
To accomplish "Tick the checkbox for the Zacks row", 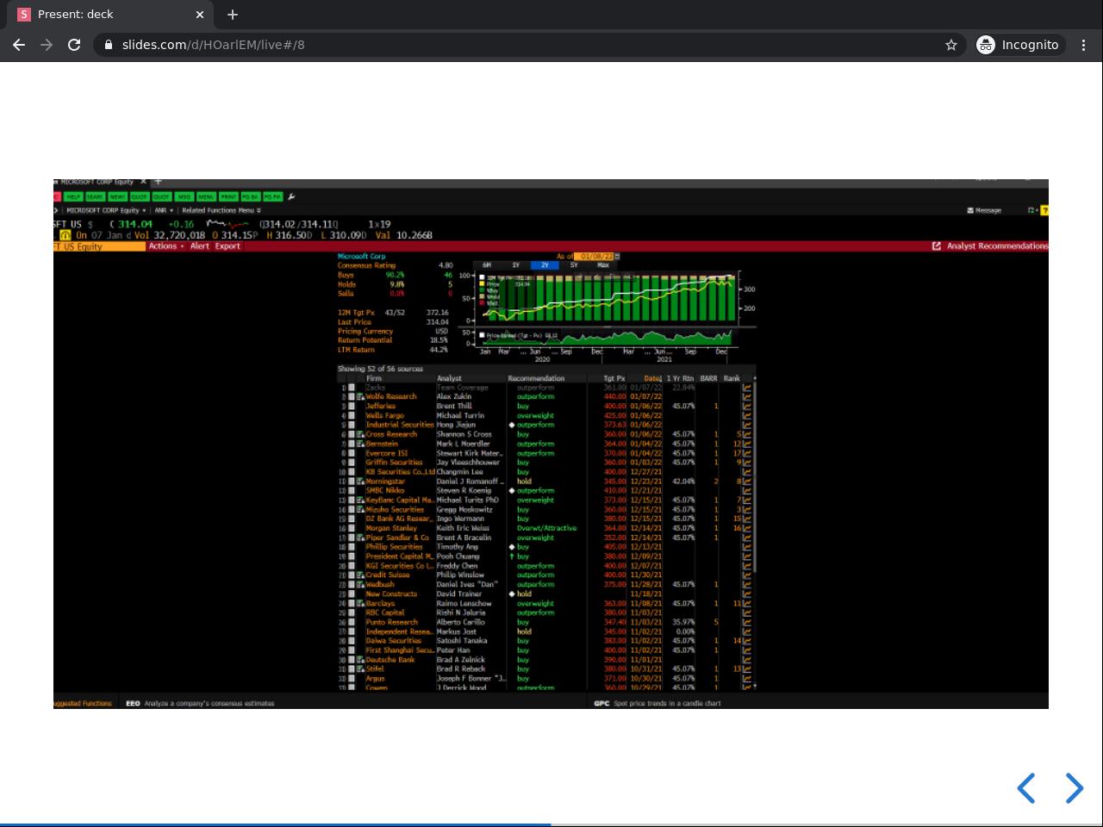I will tap(352, 388).
